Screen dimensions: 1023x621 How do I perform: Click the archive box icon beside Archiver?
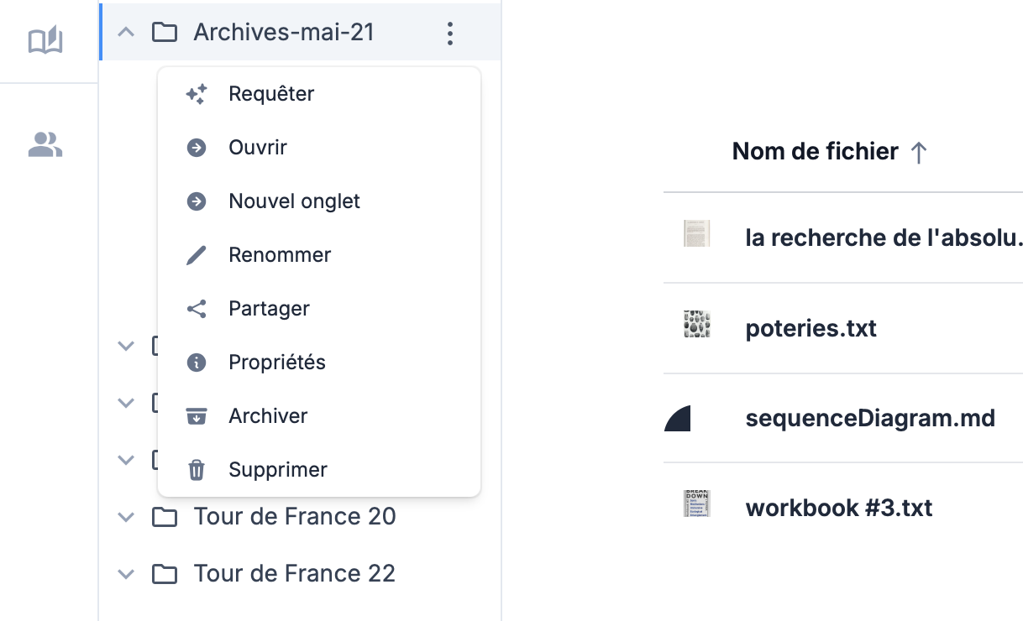(x=197, y=416)
